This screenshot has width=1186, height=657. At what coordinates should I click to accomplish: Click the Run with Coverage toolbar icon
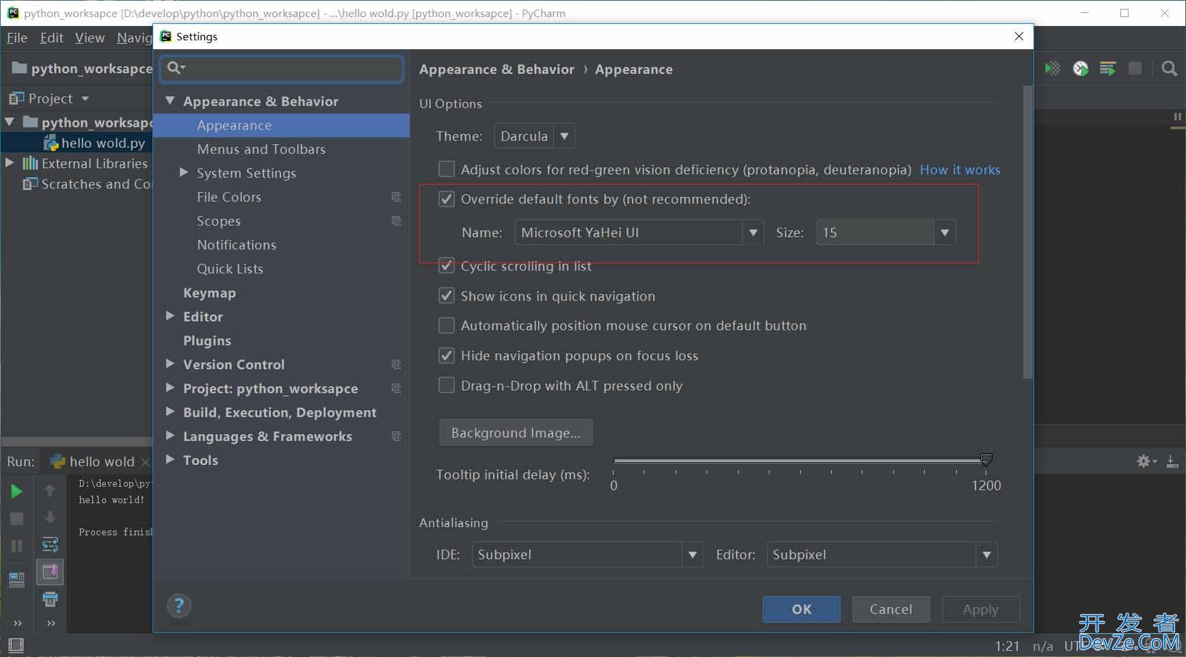(1053, 68)
